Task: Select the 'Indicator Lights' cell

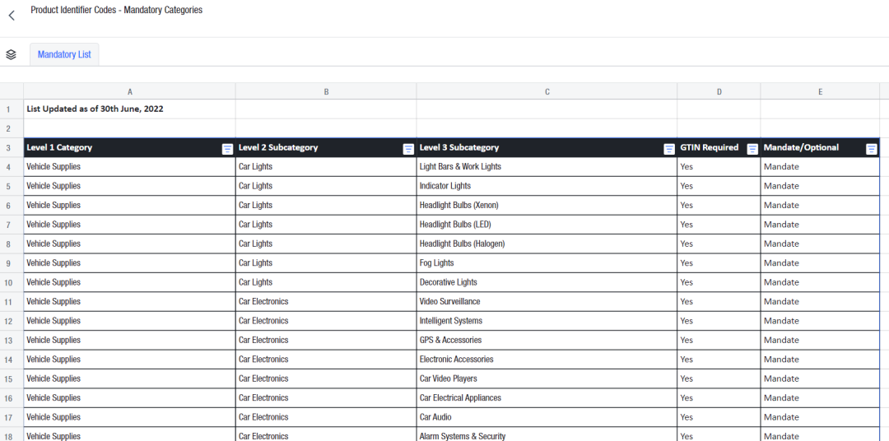Action: (x=547, y=186)
